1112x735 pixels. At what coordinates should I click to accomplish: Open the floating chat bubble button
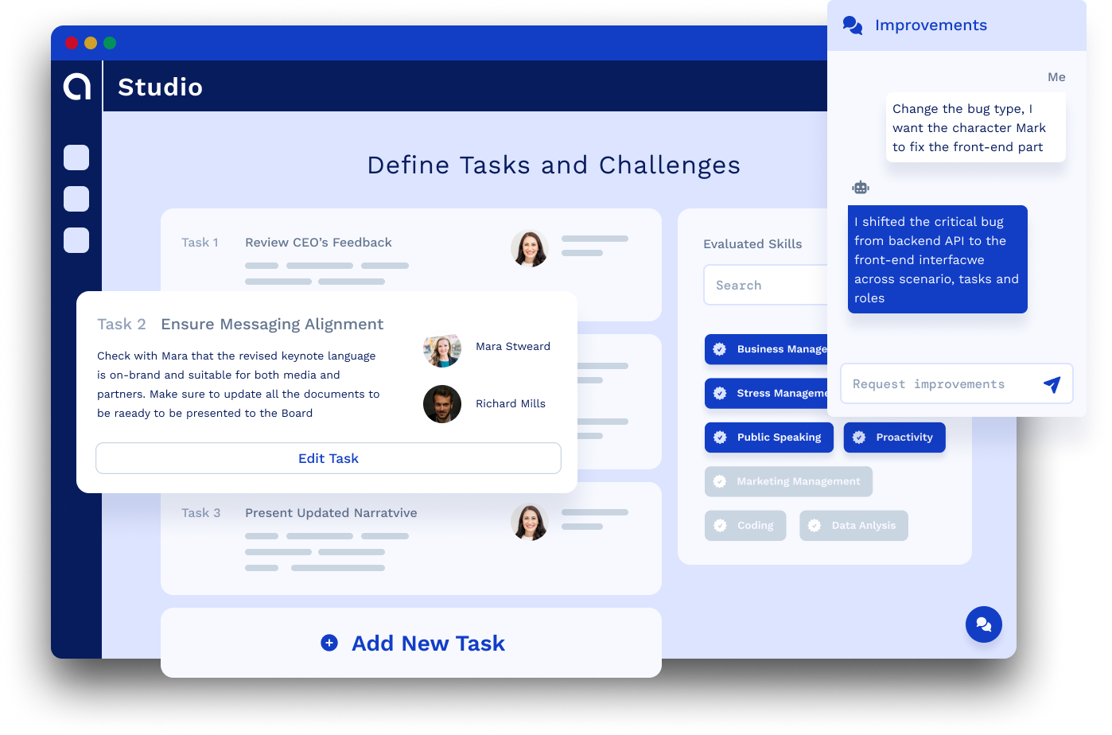tap(983, 624)
